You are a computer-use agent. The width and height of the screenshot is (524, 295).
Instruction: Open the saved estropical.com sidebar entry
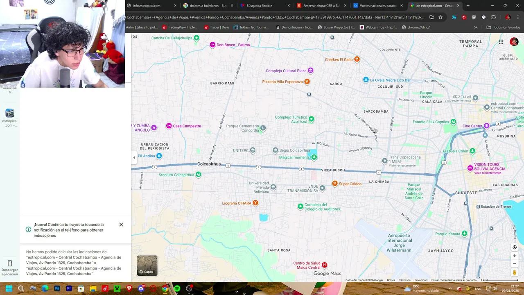(x=10, y=118)
